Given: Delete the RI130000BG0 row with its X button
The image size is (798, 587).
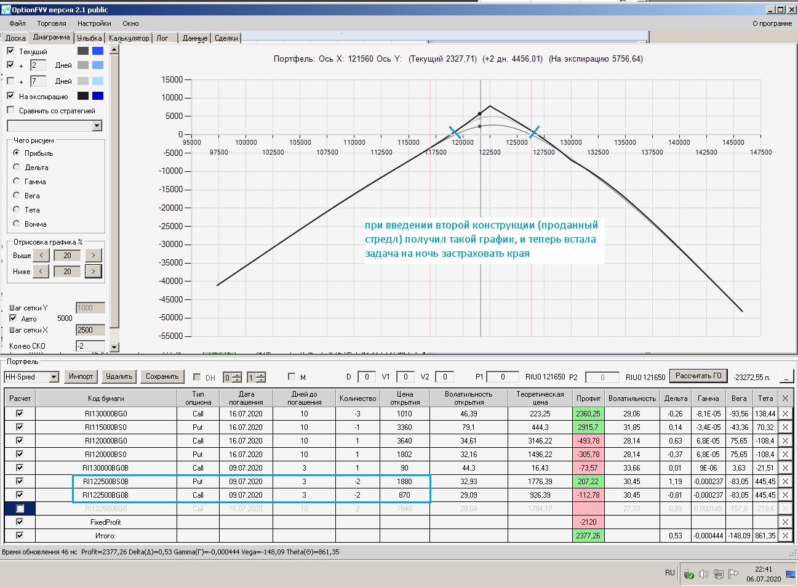Looking at the screenshot, I should click(785, 413).
